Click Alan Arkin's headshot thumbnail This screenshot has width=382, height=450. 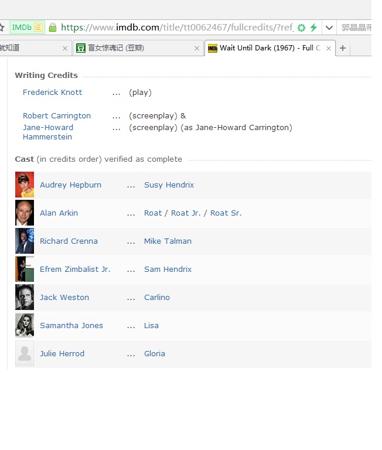coord(25,213)
